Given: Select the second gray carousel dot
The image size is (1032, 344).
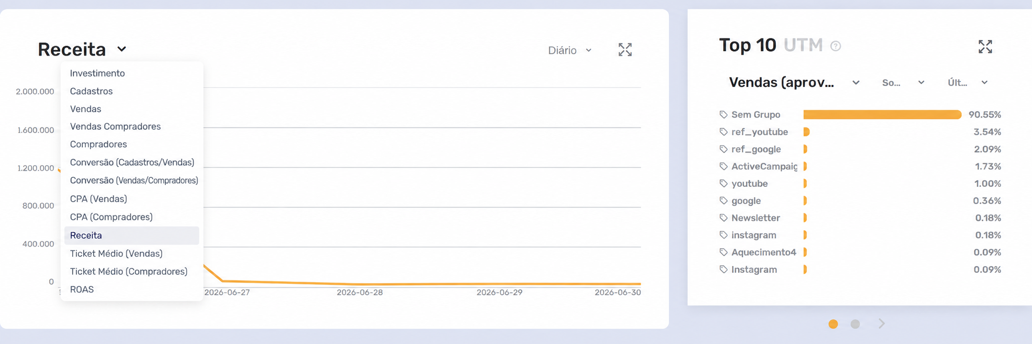Looking at the screenshot, I should point(855,324).
